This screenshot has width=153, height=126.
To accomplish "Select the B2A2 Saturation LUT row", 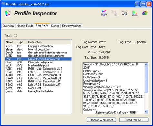I will pos(38,85).
